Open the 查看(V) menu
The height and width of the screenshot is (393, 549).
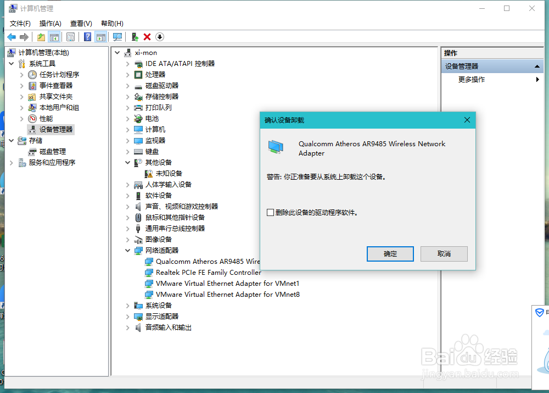[x=81, y=24]
